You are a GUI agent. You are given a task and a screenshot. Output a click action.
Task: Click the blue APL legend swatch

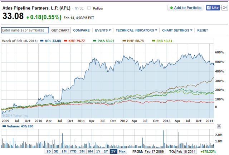(x=42, y=41)
